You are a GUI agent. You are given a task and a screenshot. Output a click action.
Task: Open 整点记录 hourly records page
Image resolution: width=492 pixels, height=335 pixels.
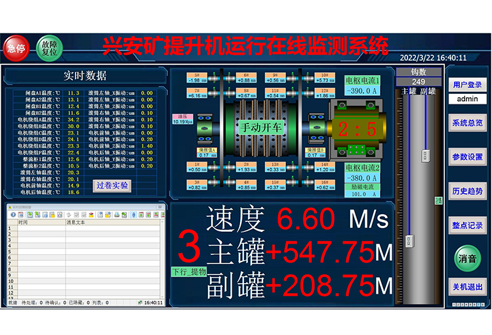click(467, 225)
